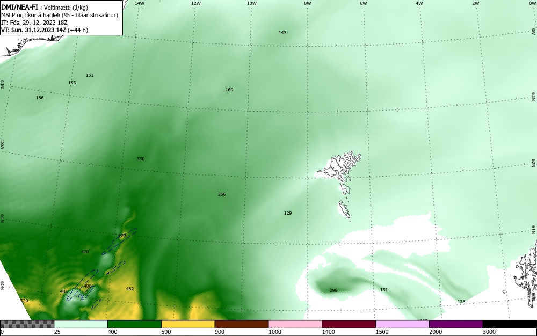This screenshot has width=537, height=336.
Task: Click the southernmost Faroe island outline
Action: [345, 209]
